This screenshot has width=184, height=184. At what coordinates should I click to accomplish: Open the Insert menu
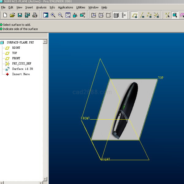[29, 7]
